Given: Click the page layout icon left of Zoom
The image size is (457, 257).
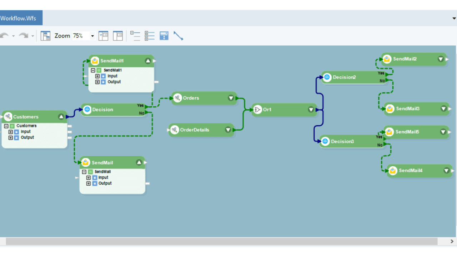Looking at the screenshot, I should pyautogui.click(x=45, y=36).
